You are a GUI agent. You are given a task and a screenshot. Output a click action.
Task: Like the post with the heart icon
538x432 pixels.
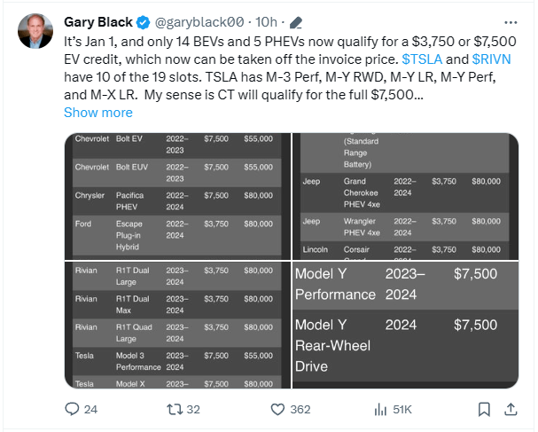click(x=277, y=409)
